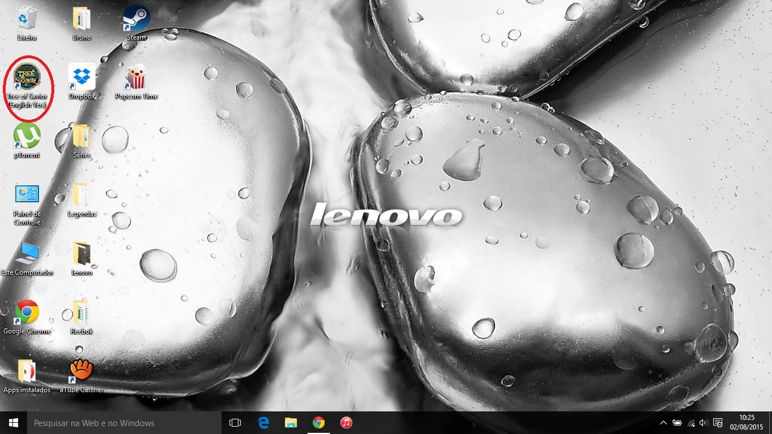Click the Dropbox desktop icon

(x=82, y=77)
